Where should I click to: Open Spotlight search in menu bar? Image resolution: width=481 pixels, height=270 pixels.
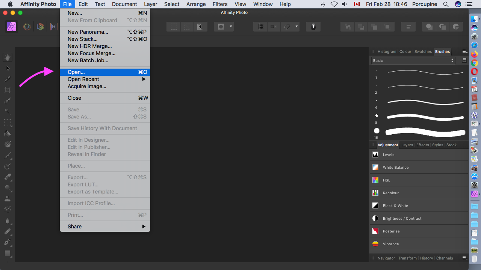(x=446, y=4)
